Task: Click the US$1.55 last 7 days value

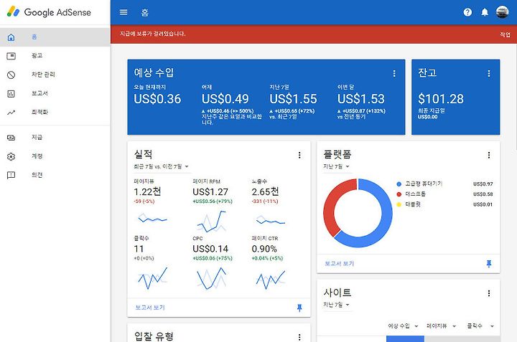Action: (x=293, y=99)
